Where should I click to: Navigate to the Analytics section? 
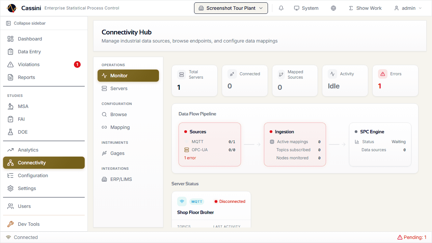[x=29, y=150]
